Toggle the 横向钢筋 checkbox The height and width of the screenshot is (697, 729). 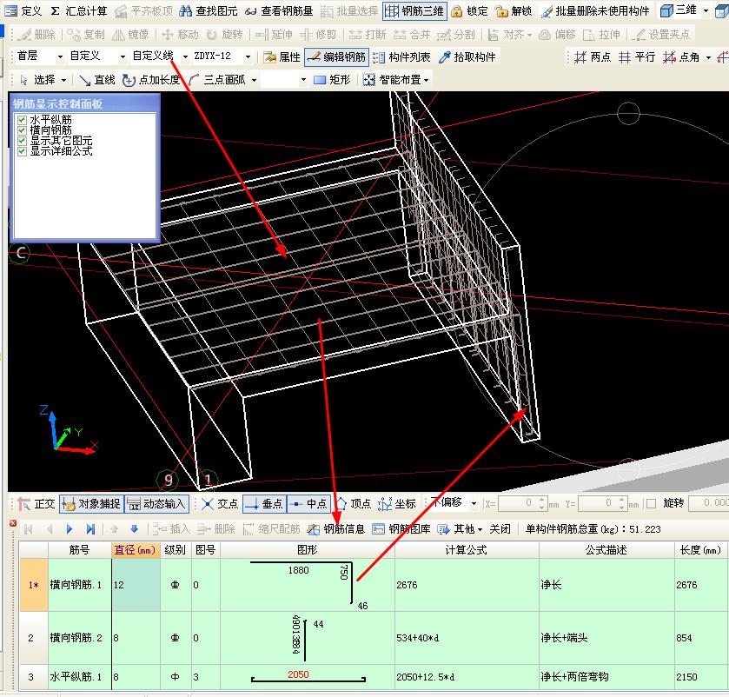coord(22,130)
